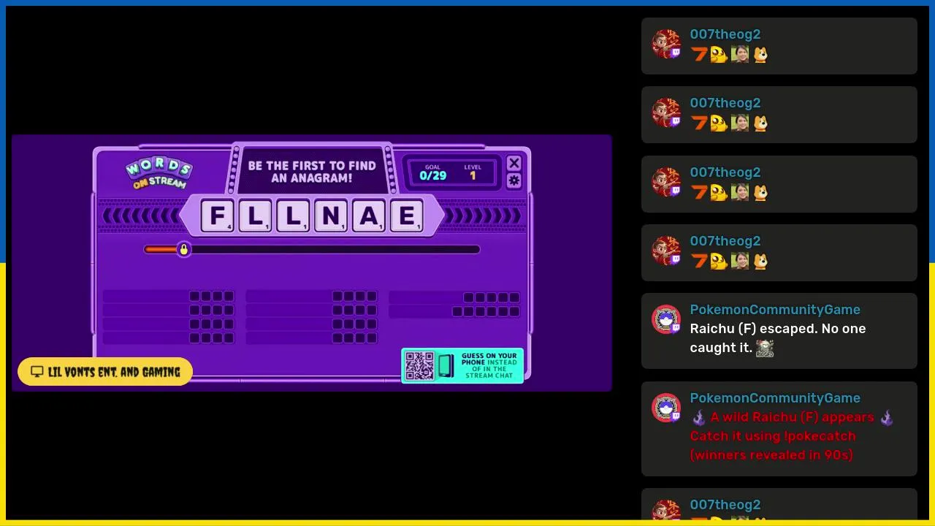This screenshot has height=526, width=935.
Task: Click purple flame emote before "A wild Raichu"
Action: tap(699, 418)
